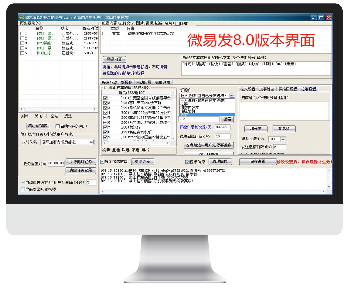Toggle 显示微信窗口 checkbox

102,162
